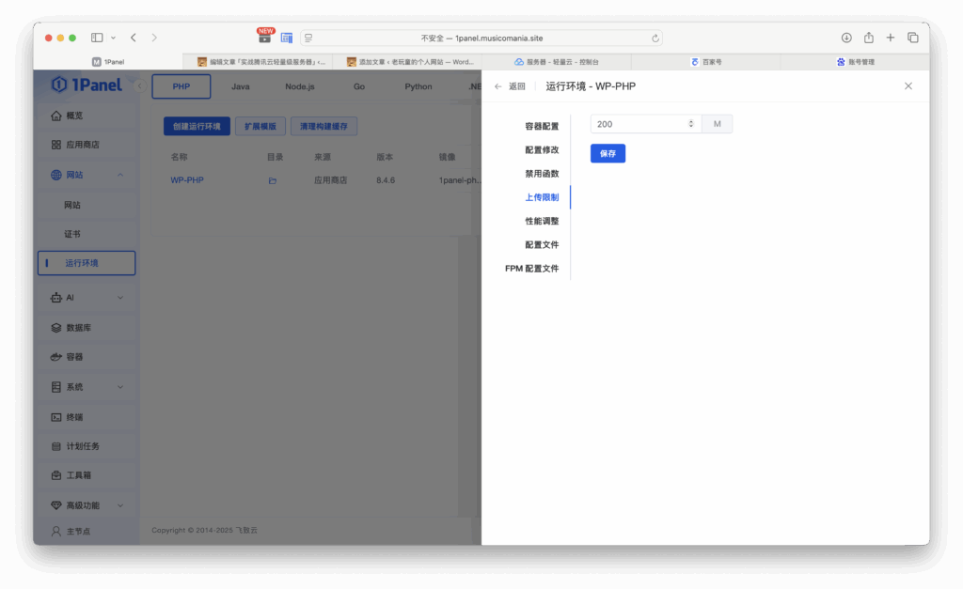Click the Safari share icon
This screenshot has width=963, height=589.
(x=868, y=38)
